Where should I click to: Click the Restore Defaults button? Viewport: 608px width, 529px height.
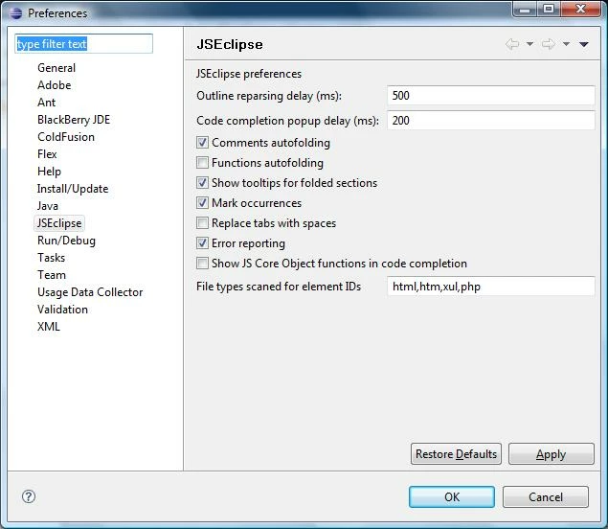pos(456,453)
